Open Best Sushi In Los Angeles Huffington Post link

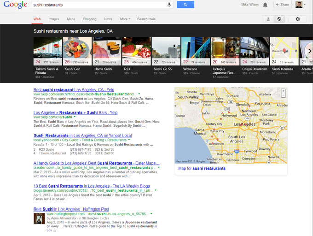[x=71, y=209]
